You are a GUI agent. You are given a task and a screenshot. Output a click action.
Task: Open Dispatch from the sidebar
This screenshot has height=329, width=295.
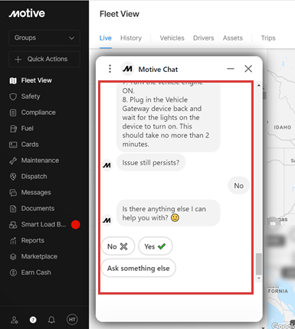point(34,177)
